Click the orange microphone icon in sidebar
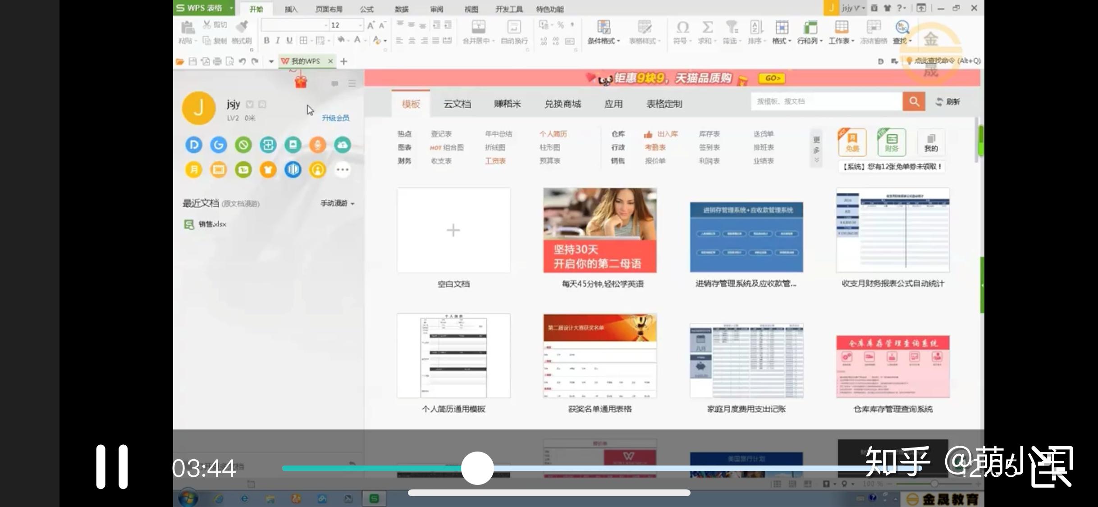Viewport: 1098px width, 507px height. pyautogui.click(x=318, y=145)
